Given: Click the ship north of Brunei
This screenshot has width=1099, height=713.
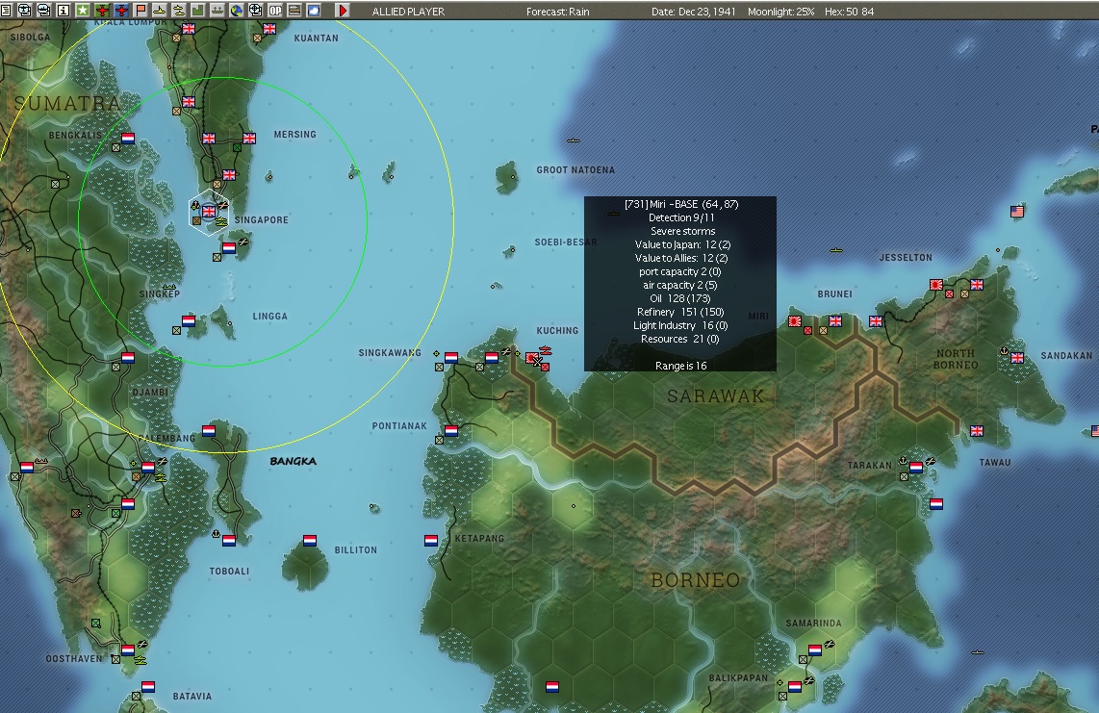Looking at the screenshot, I should (x=835, y=249).
